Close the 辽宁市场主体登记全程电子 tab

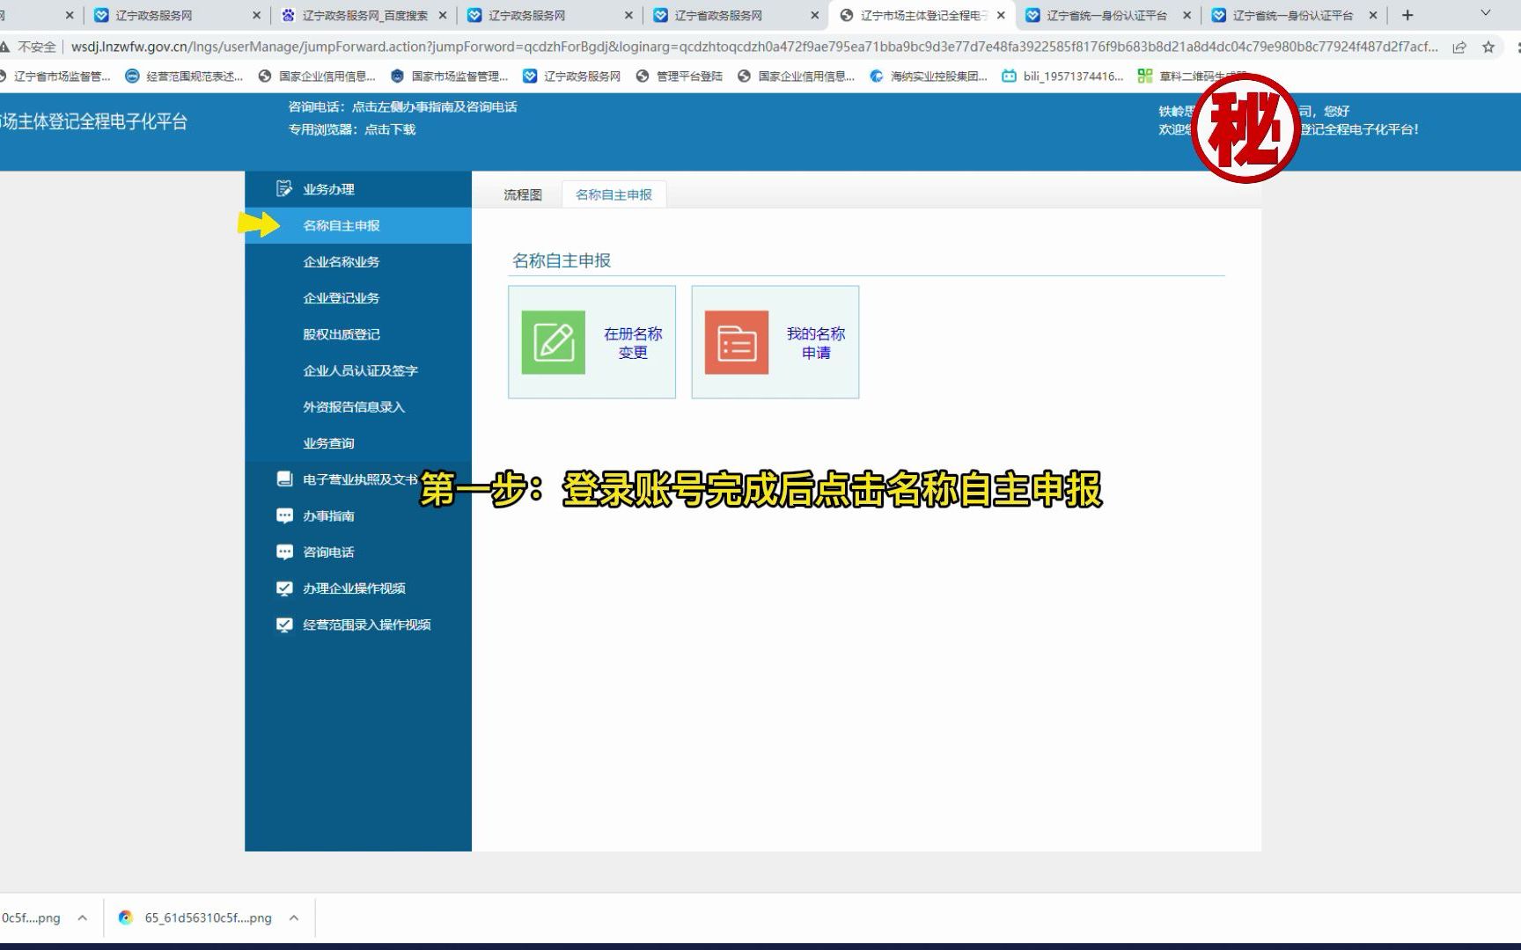point(1001,15)
